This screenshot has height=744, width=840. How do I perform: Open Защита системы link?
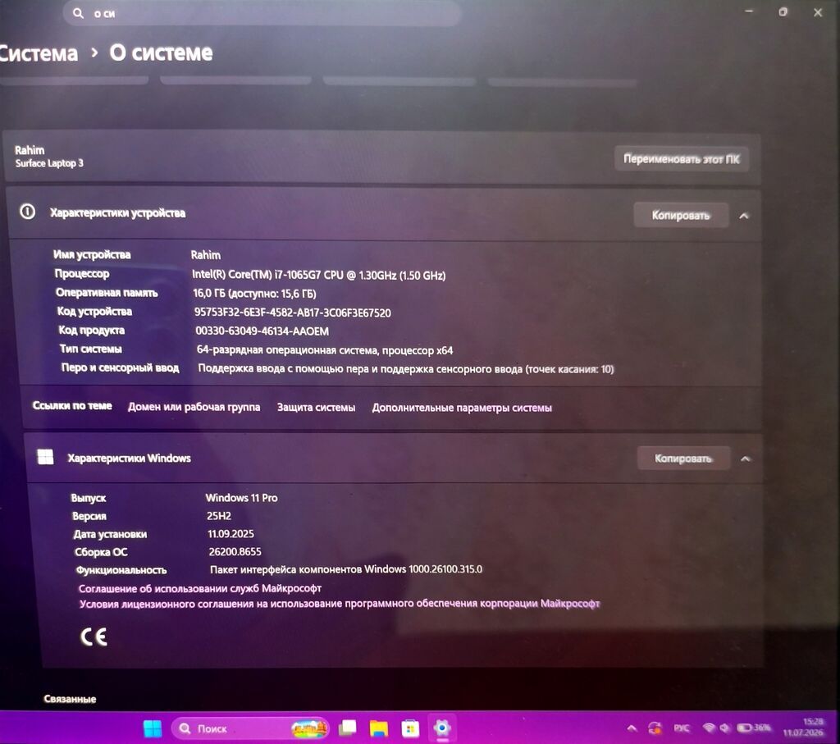(x=316, y=407)
